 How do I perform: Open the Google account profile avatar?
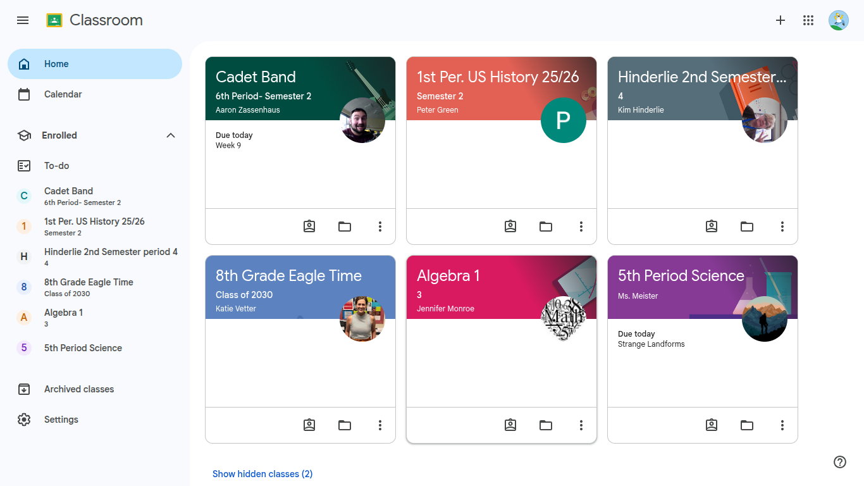coord(839,20)
